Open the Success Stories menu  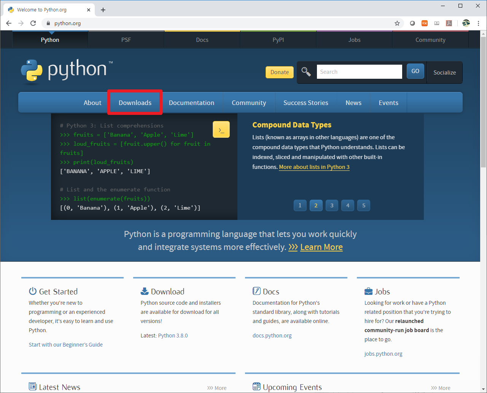[306, 103]
